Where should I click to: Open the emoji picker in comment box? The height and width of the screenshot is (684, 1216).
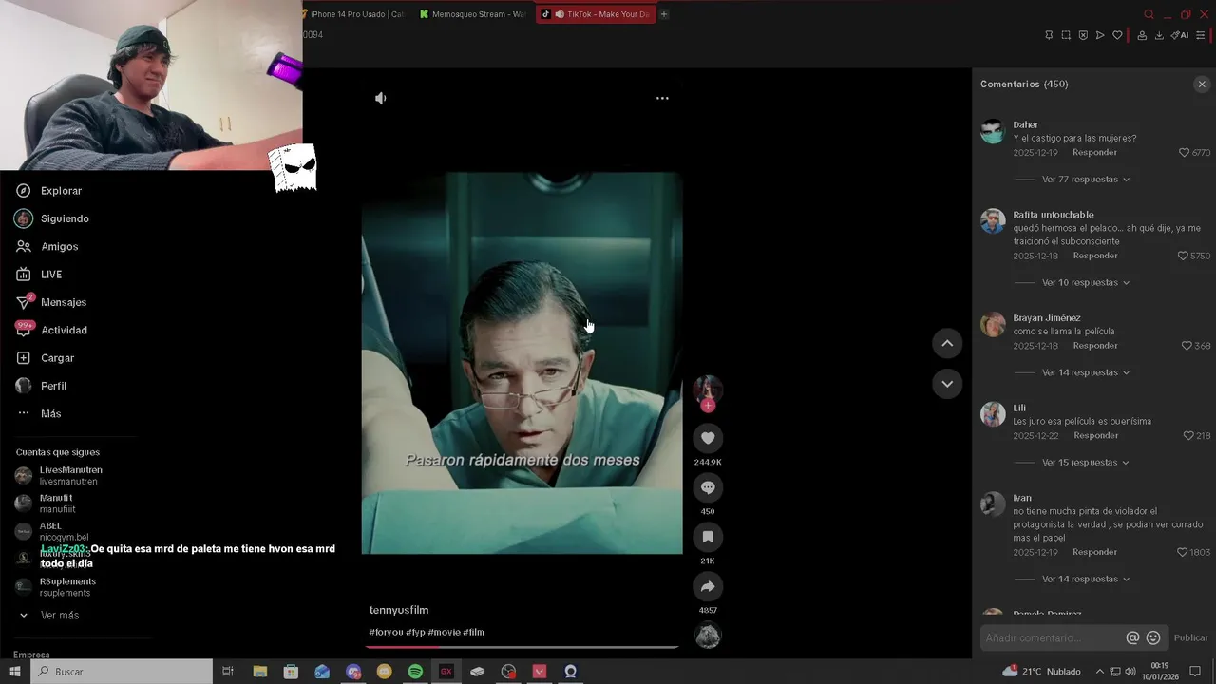coord(1153,638)
